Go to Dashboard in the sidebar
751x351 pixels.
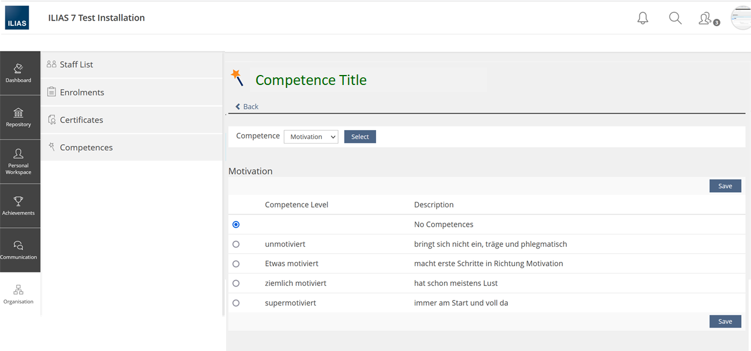(x=19, y=73)
